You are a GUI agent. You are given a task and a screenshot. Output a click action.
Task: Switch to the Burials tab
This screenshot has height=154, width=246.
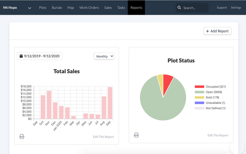(57, 8)
